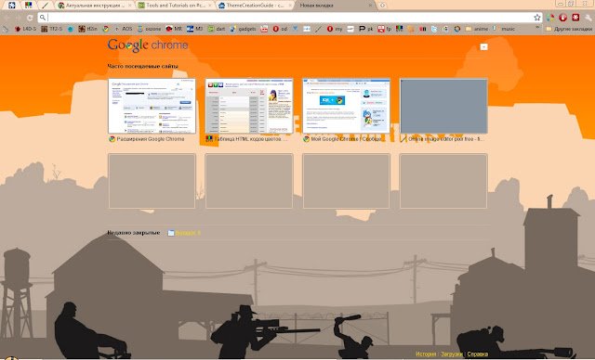Open the L4D-S bookmark

pyautogui.click(x=25, y=29)
